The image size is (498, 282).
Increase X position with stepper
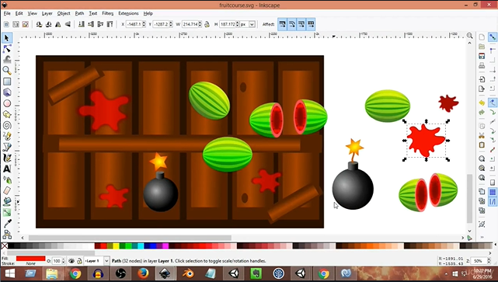(x=144, y=23)
